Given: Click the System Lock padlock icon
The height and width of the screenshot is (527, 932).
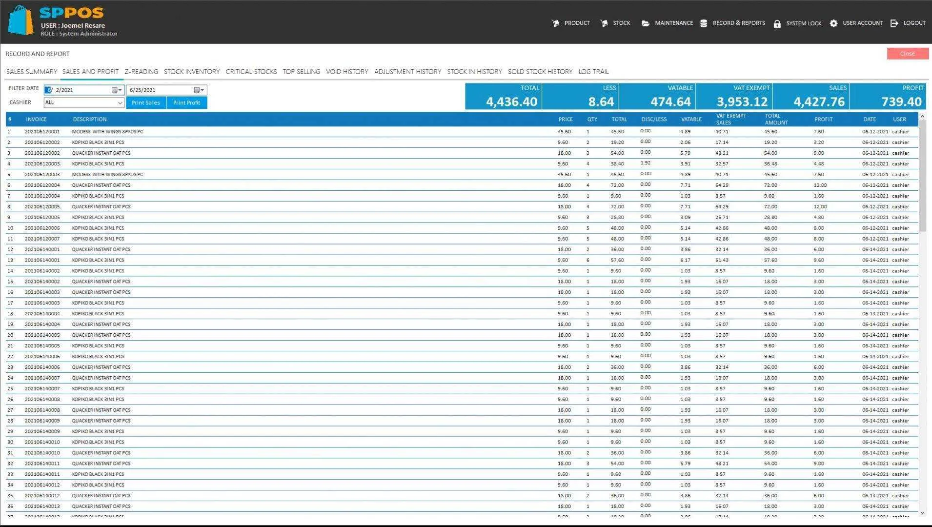Looking at the screenshot, I should click(x=777, y=23).
